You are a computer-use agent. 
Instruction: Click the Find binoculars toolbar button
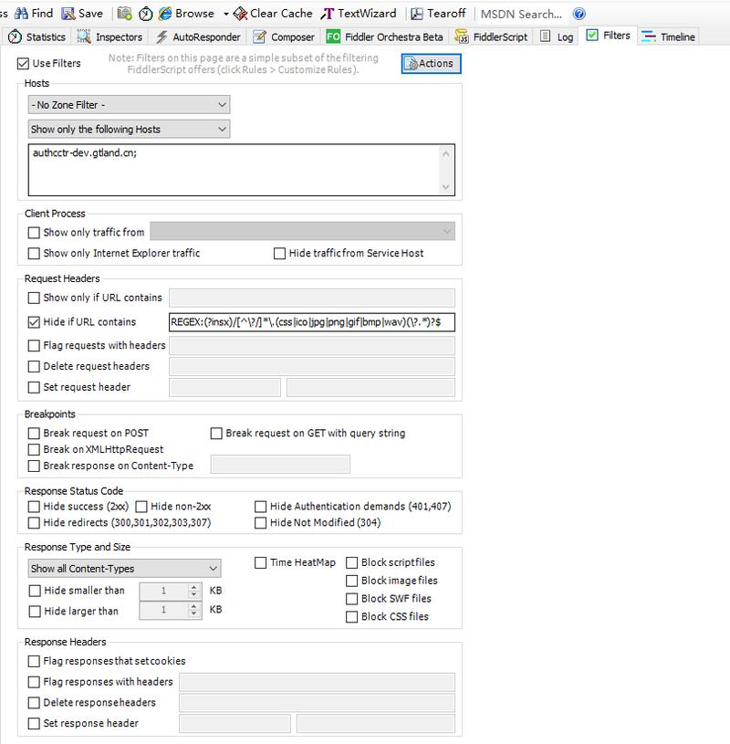click(x=34, y=14)
